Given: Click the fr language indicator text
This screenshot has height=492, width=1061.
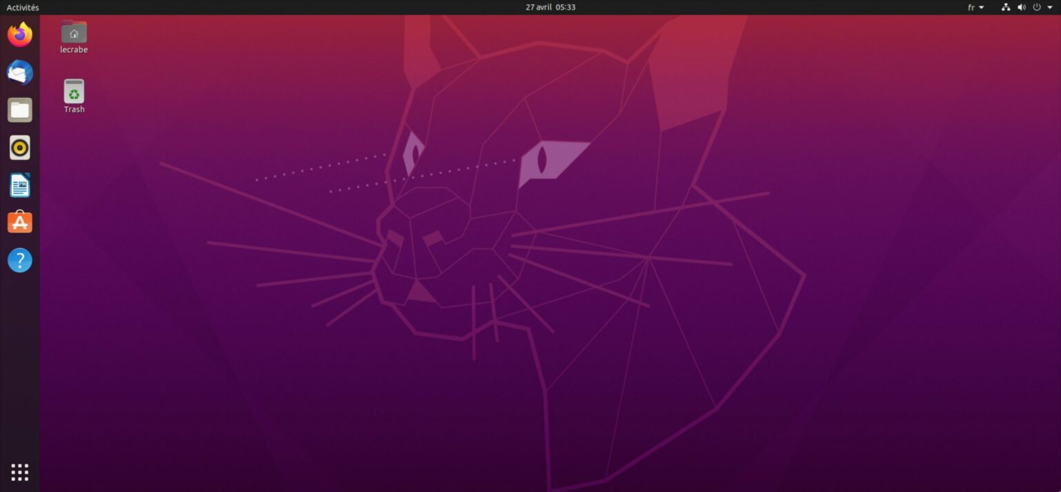Looking at the screenshot, I should 973,8.
